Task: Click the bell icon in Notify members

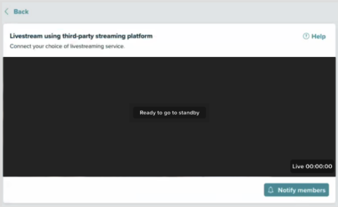Action: [x=271, y=190]
